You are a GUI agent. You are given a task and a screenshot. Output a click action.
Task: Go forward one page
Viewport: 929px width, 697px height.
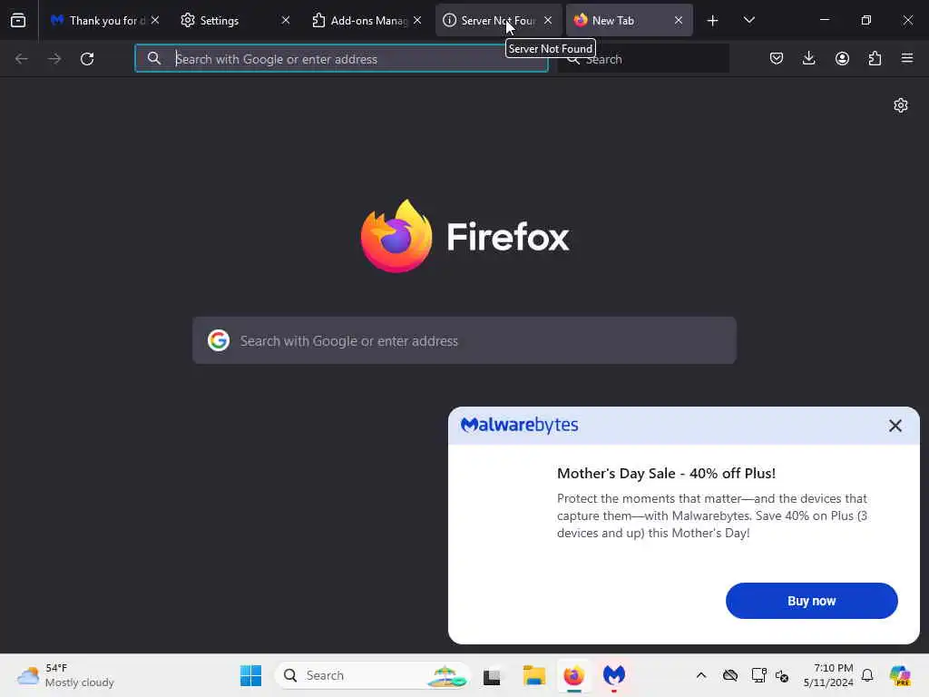(54, 59)
